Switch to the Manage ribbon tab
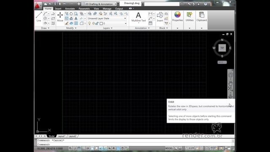The height and width of the screenshot is (152, 270). [x=107, y=8]
